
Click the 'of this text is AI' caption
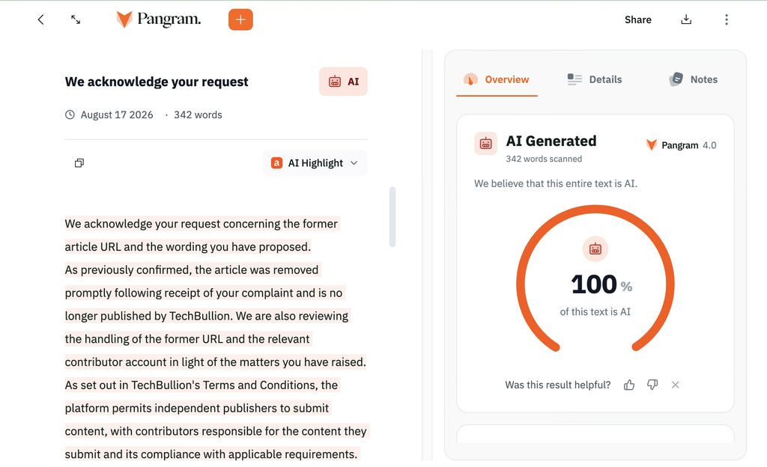point(595,311)
